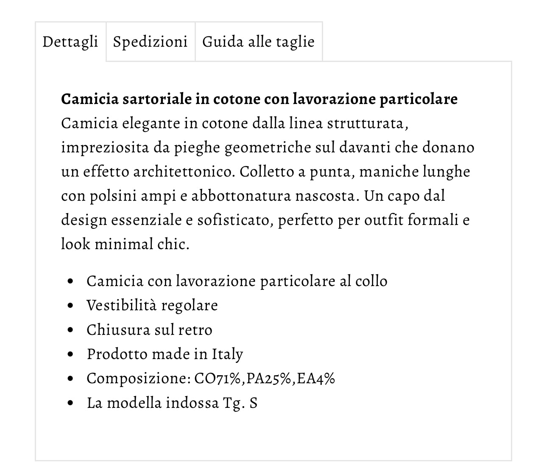Click the Chiusura sul retro list item
Screen dimensions: 547x466
tap(149, 330)
